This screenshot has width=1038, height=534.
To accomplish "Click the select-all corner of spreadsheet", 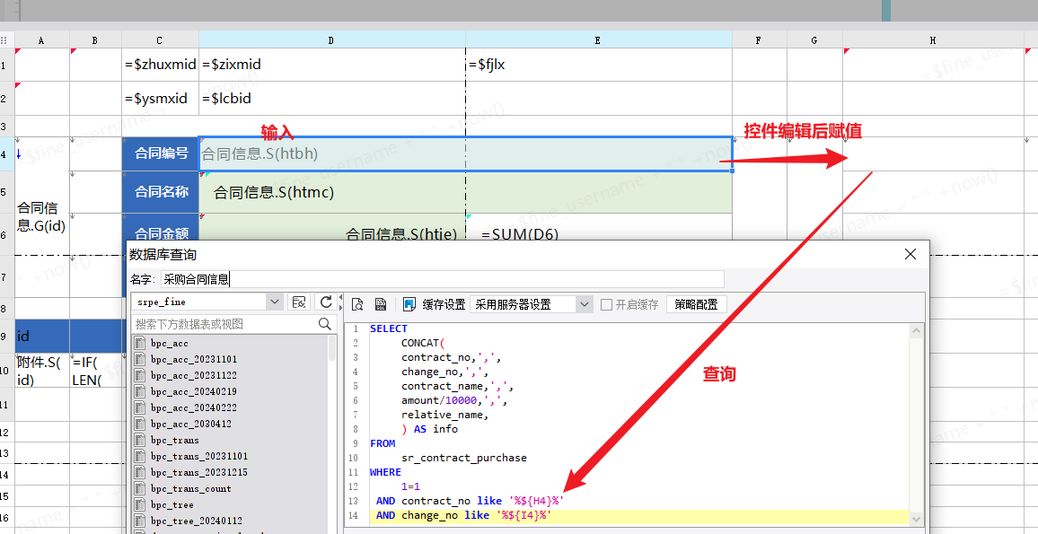I will point(6,39).
